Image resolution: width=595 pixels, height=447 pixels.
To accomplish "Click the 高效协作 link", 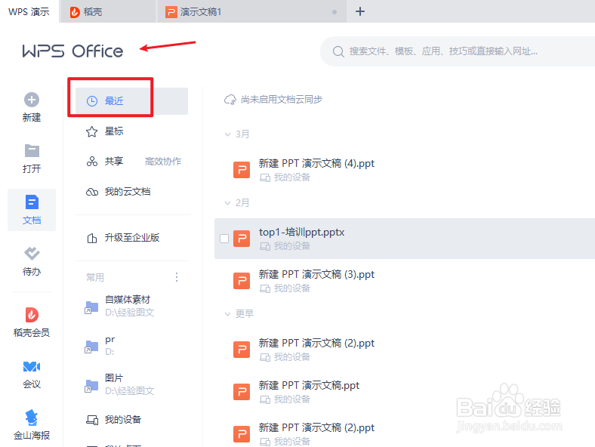I will tap(163, 162).
